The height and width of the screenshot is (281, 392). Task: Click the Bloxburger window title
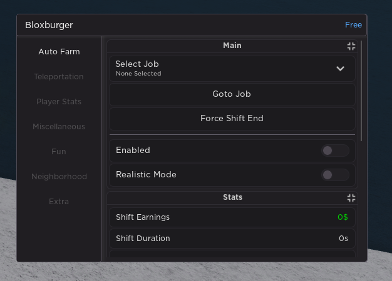pyautogui.click(x=49, y=25)
